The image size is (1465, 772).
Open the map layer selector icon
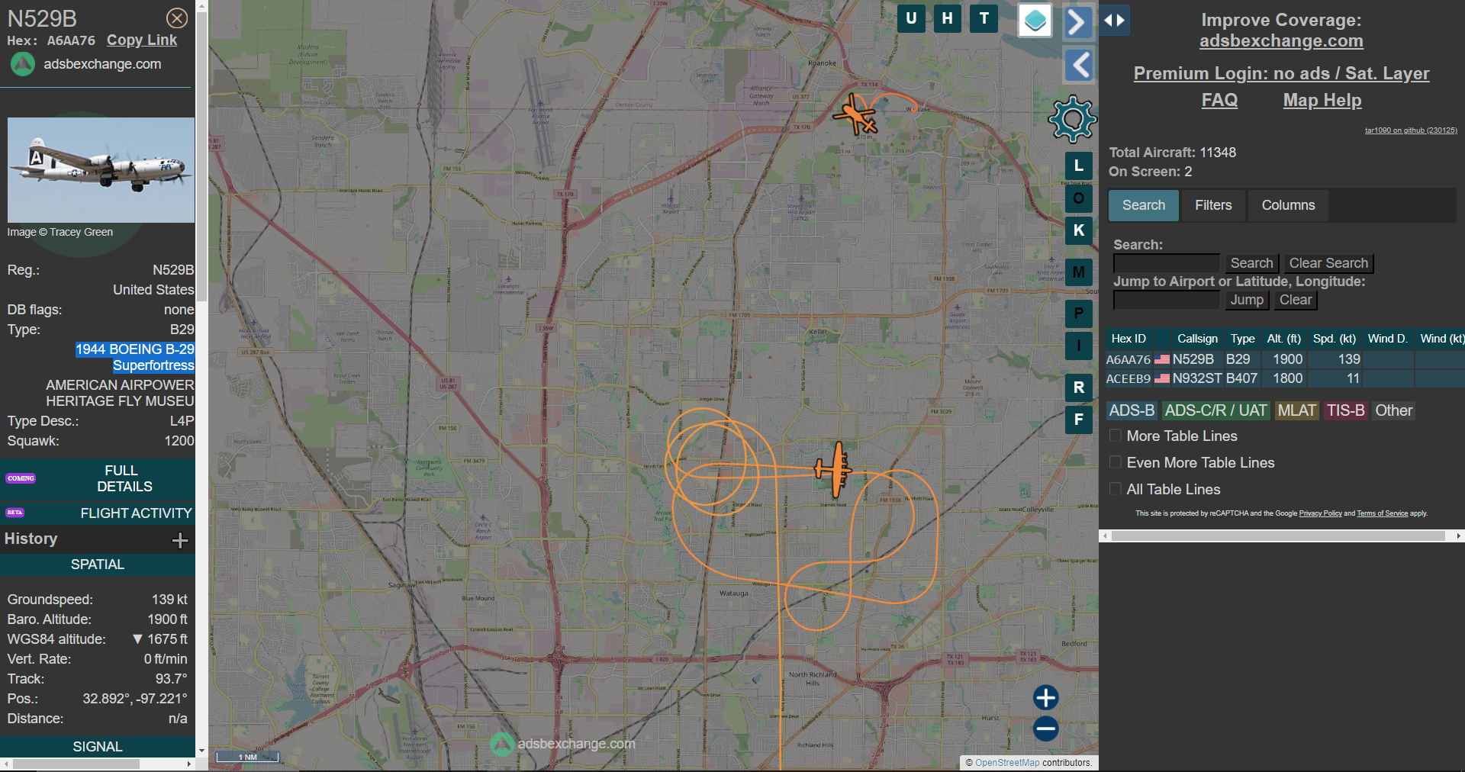pos(1035,21)
